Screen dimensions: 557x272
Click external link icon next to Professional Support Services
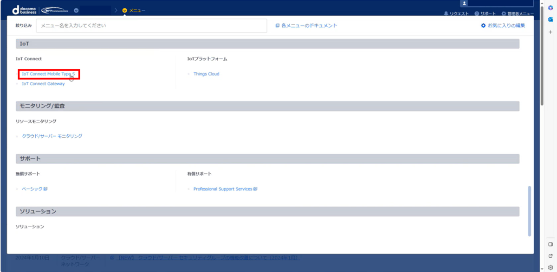(255, 189)
